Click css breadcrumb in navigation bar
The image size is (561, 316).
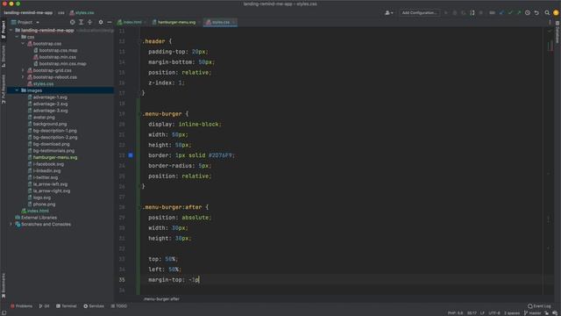click(x=61, y=12)
